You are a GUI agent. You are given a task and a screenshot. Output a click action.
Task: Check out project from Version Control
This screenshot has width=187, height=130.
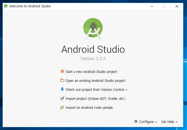click(95, 90)
